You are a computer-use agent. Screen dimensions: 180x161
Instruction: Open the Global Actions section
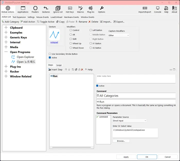point(8,10)
